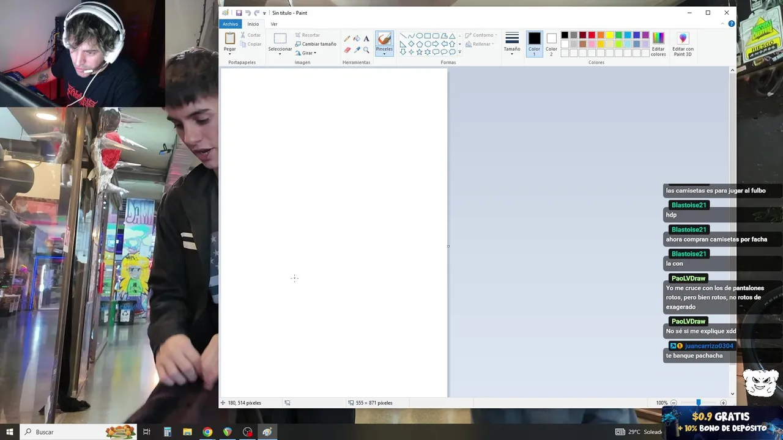
Task: Pick the triangle shape
Action: coord(452,35)
